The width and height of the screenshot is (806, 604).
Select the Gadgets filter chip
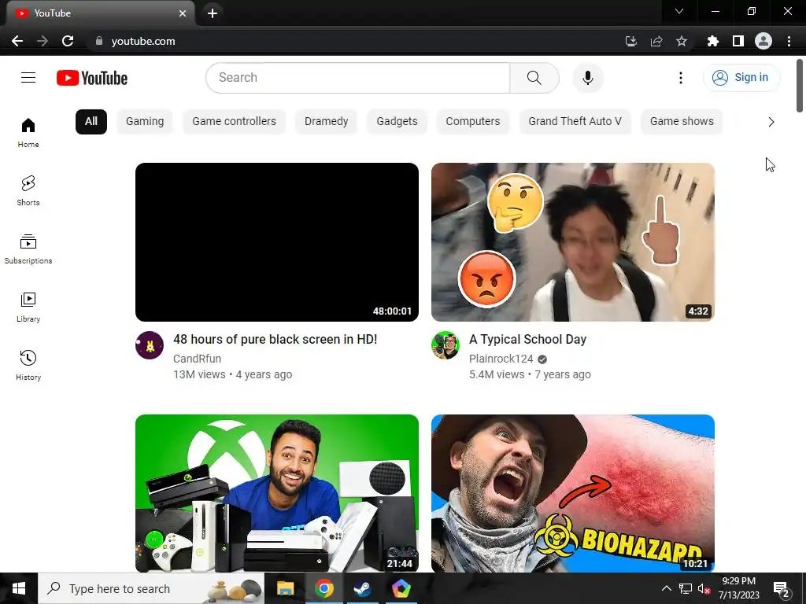pyautogui.click(x=397, y=122)
